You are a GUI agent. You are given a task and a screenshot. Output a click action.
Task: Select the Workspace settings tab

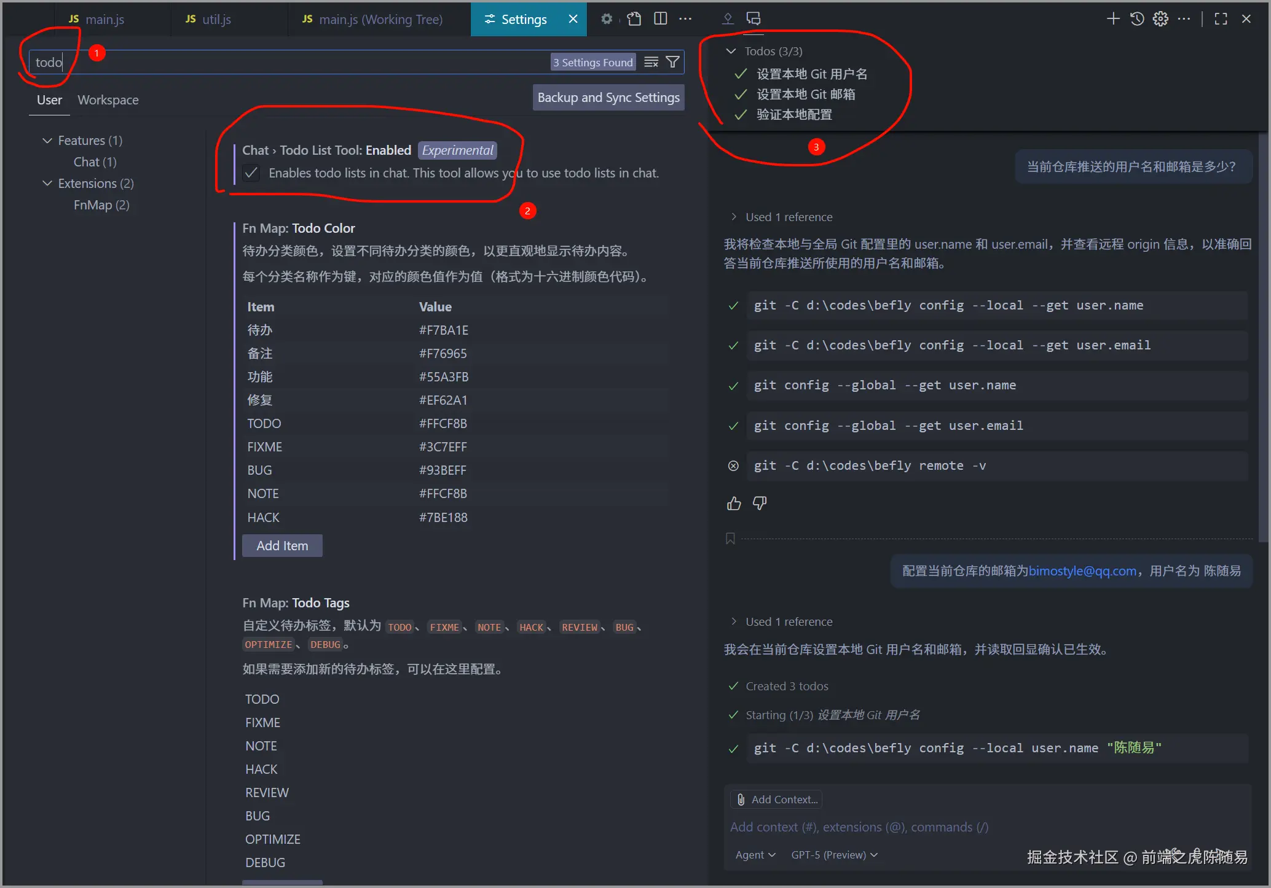[108, 99]
